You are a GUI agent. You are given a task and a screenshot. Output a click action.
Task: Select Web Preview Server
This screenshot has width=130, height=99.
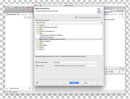point(48,37)
